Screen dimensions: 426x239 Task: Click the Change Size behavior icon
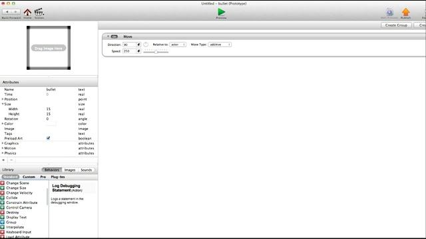coord(3,188)
